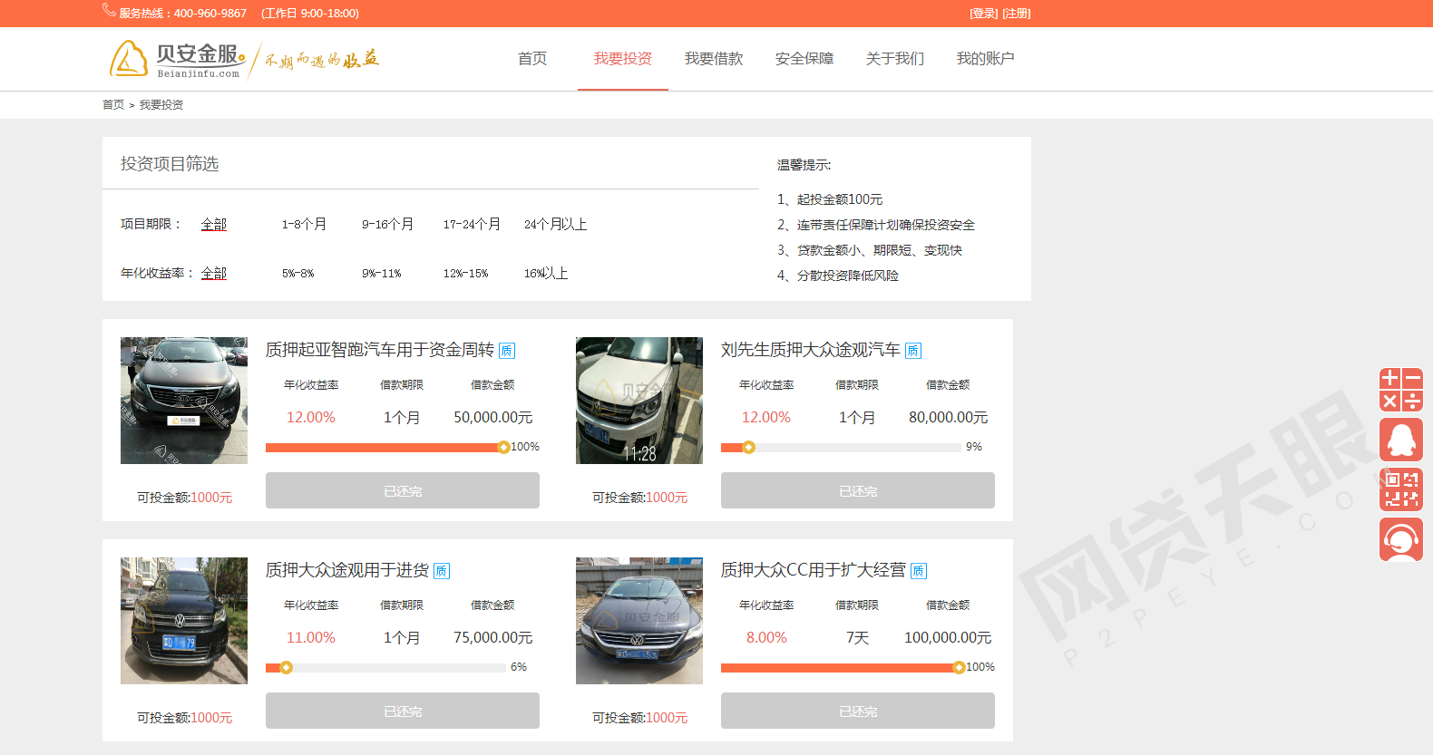Click the 质 badge beside 质押起亚智跑汽车用于资金周转

(507, 351)
